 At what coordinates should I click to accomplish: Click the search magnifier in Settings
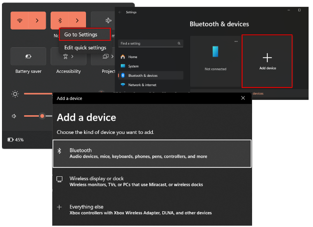tap(179, 43)
